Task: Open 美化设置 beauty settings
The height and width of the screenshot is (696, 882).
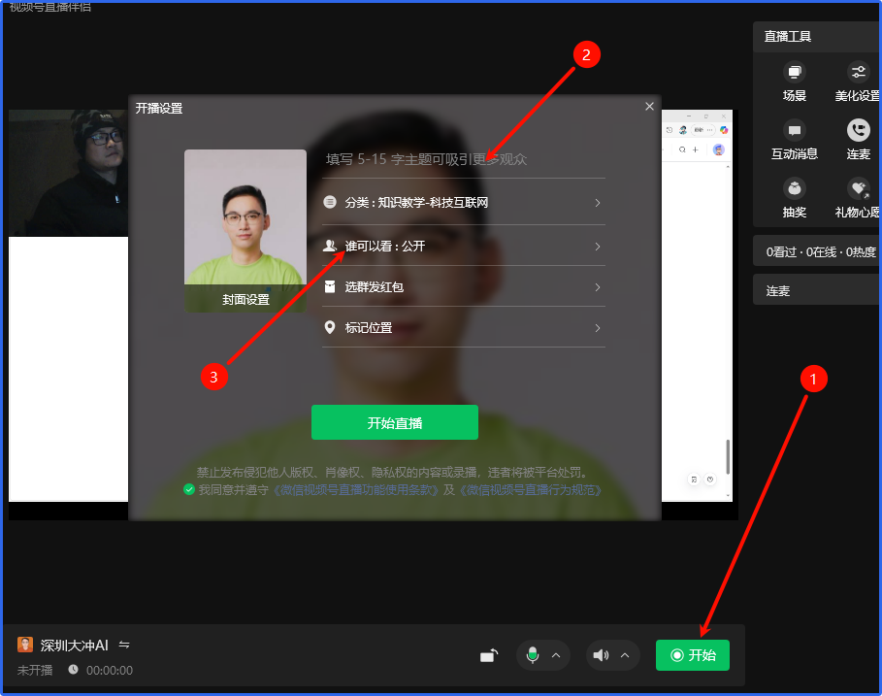Action: pos(858,74)
